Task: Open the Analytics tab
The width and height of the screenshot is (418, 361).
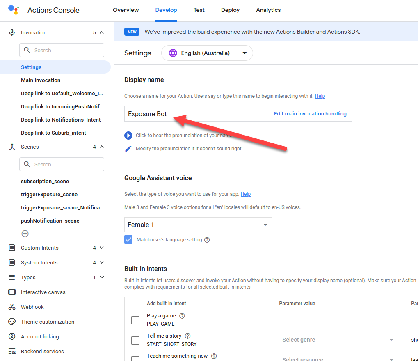Action: coord(268,10)
